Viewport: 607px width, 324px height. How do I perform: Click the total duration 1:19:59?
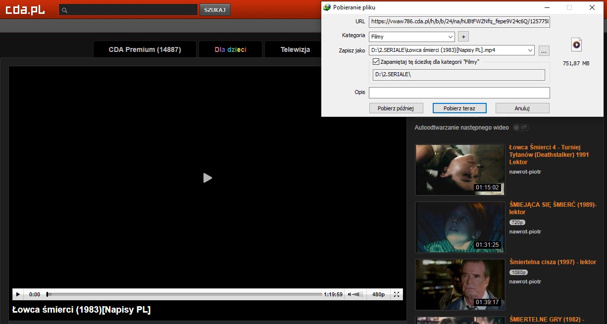[333, 294]
